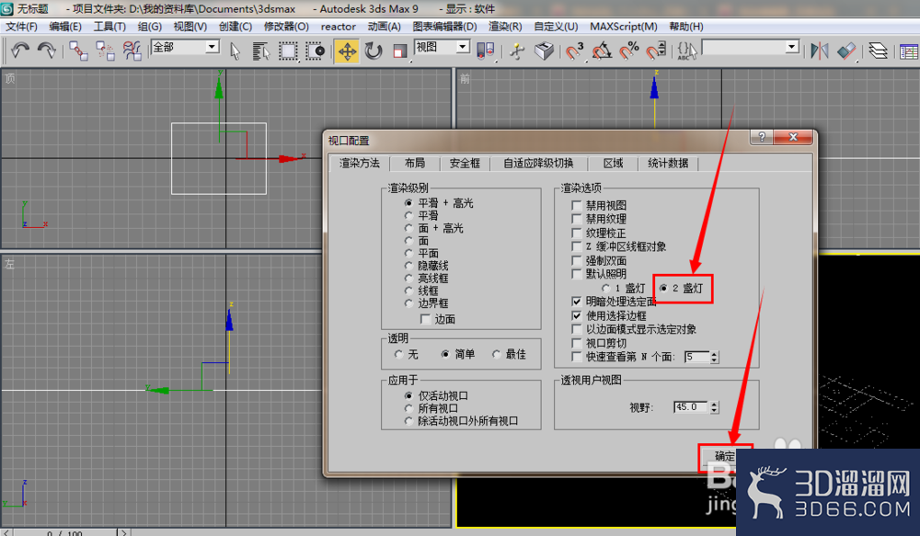
Task: Toggle Window/Crossing selection mode
Action: coord(315,51)
